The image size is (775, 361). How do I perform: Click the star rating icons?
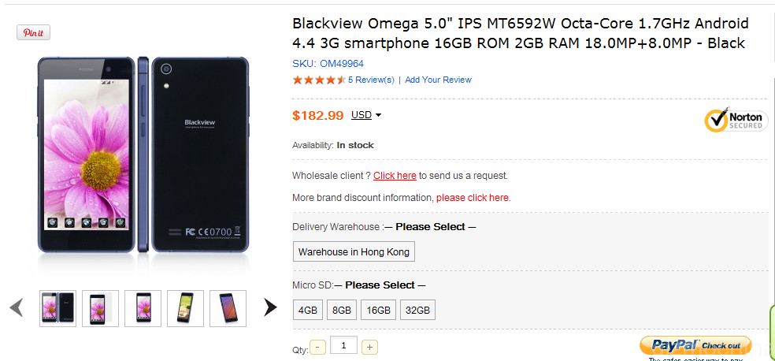(x=319, y=80)
